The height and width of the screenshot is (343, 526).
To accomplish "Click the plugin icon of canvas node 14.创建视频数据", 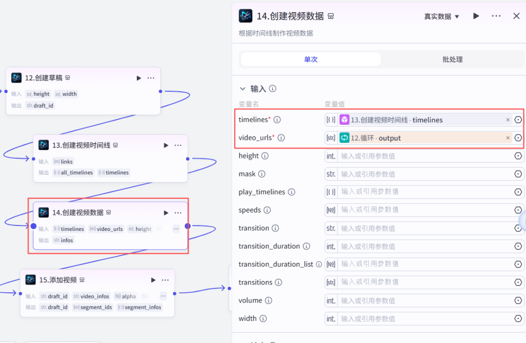I will pyautogui.click(x=44, y=212).
